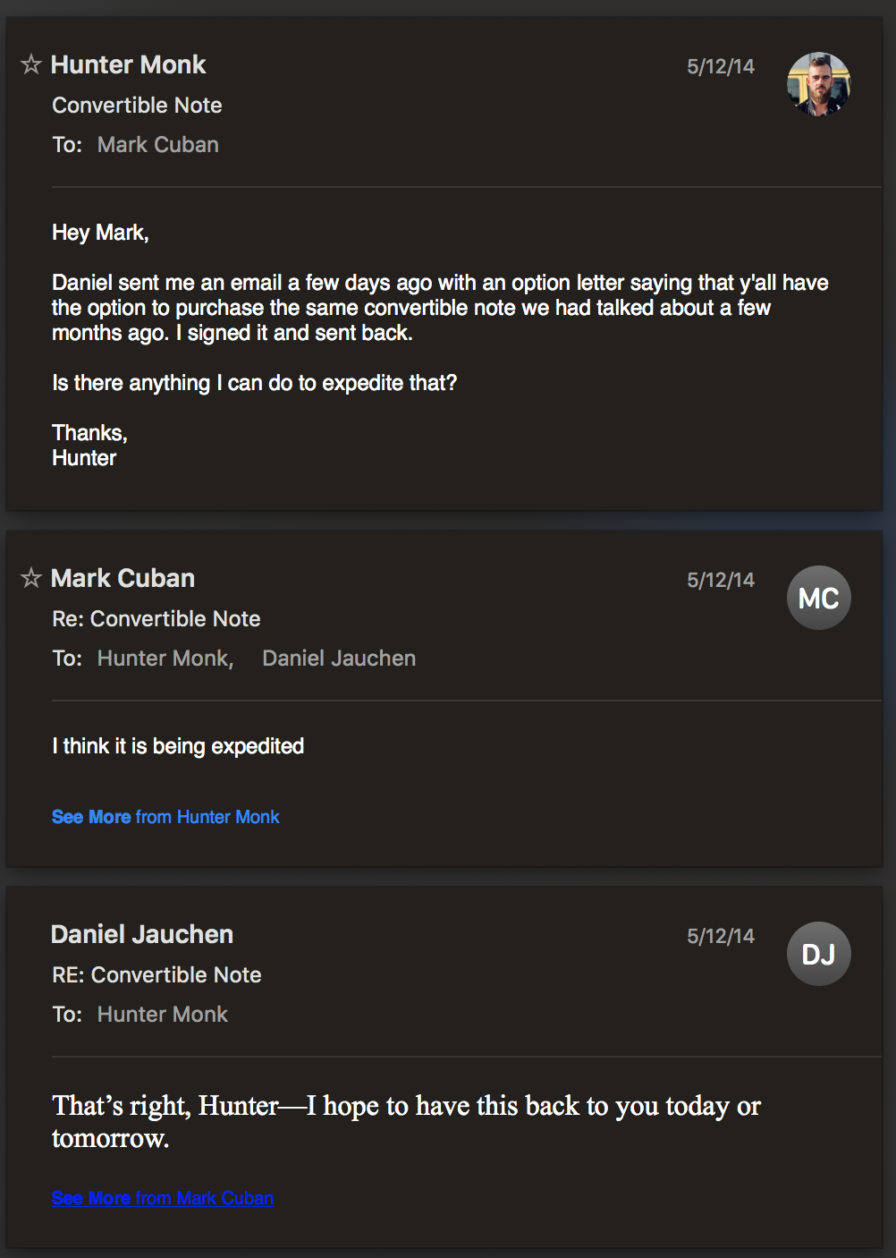
Task: Expand See More from Hunter Monk
Action: (165, 817)
